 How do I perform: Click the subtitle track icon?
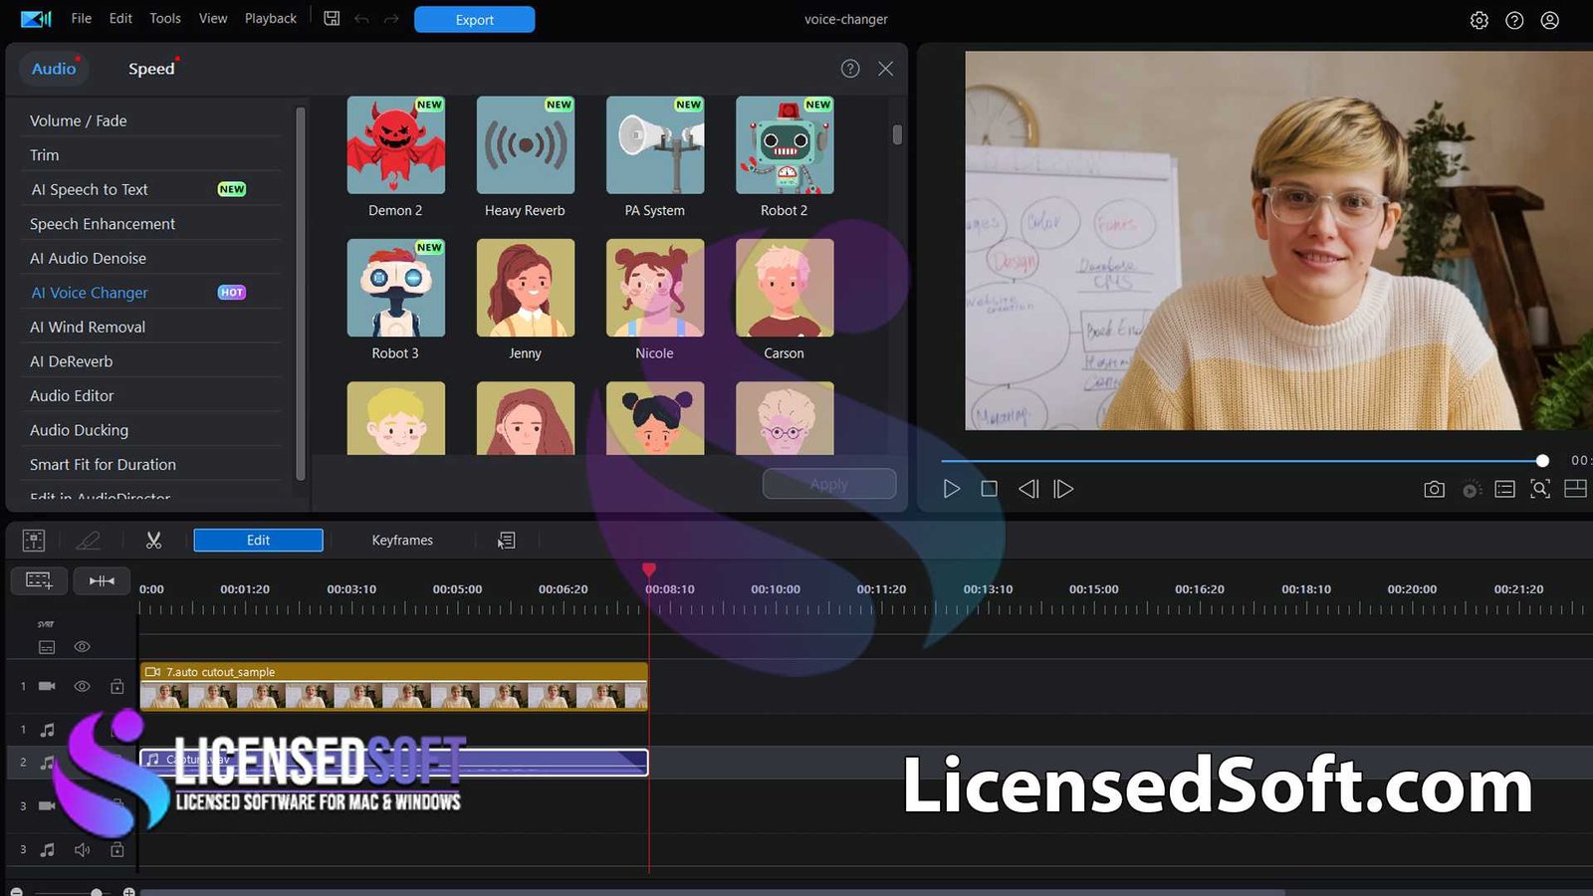point(47,647)
